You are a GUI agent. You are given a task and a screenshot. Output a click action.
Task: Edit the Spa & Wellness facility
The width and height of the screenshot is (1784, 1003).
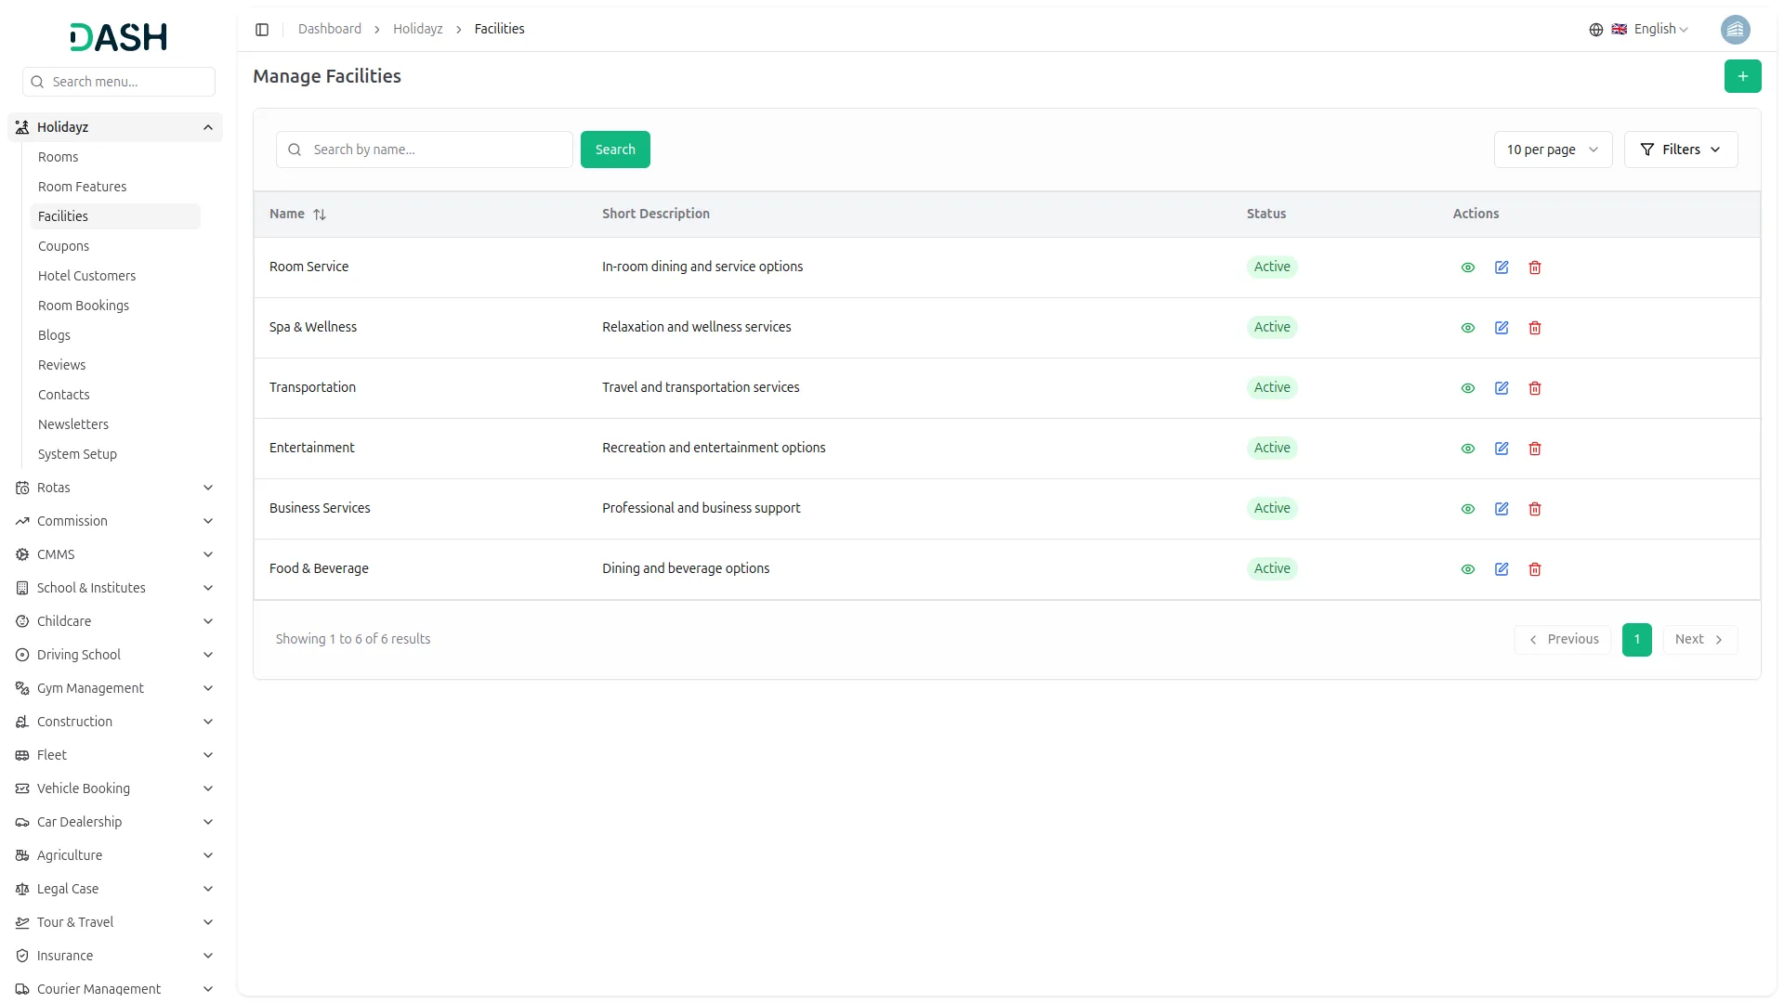coord(1502,328)
